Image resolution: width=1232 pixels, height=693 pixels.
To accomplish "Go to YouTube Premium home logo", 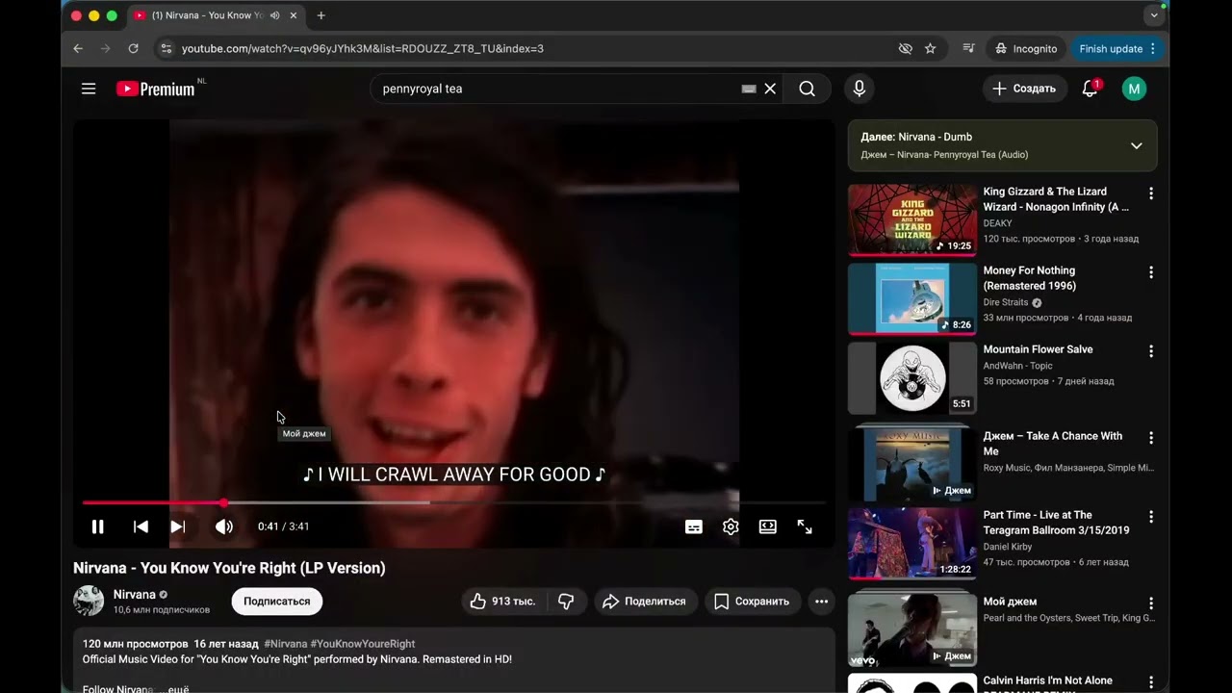I will click(156, 89).
